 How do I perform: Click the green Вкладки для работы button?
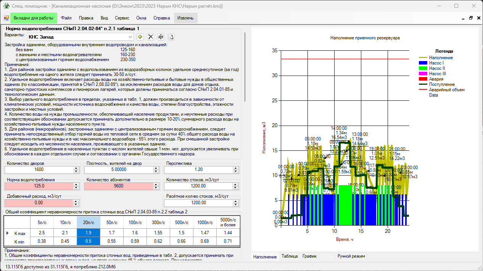[34, 18]
